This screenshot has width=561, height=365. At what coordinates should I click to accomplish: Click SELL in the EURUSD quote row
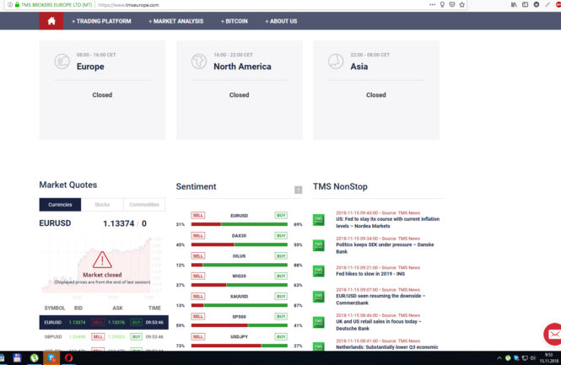[98, 322]
